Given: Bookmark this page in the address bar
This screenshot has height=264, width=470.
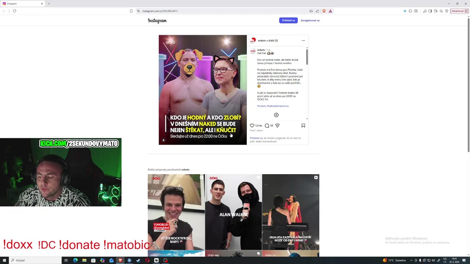Looking at the screenshot, I should 131,11.
